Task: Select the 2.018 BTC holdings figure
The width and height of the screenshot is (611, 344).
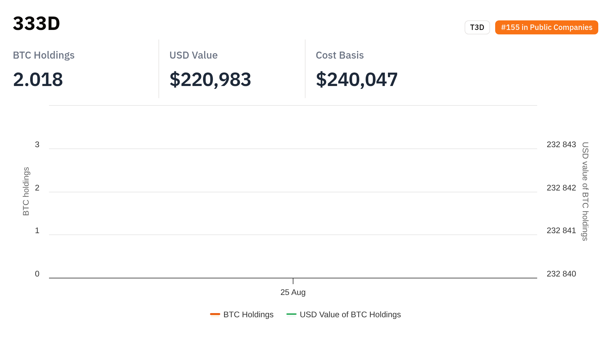Action: (x=38, y=79)
